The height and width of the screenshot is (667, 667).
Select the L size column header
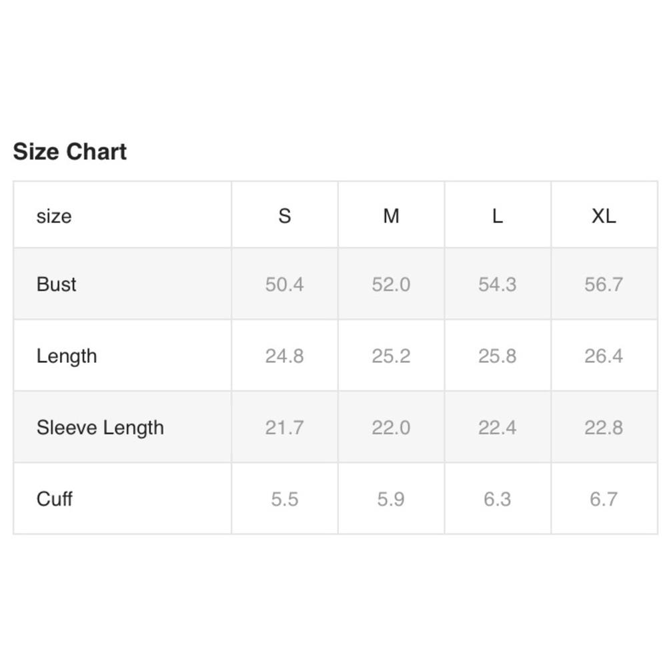pyautogui.click(x=498, y=216)
